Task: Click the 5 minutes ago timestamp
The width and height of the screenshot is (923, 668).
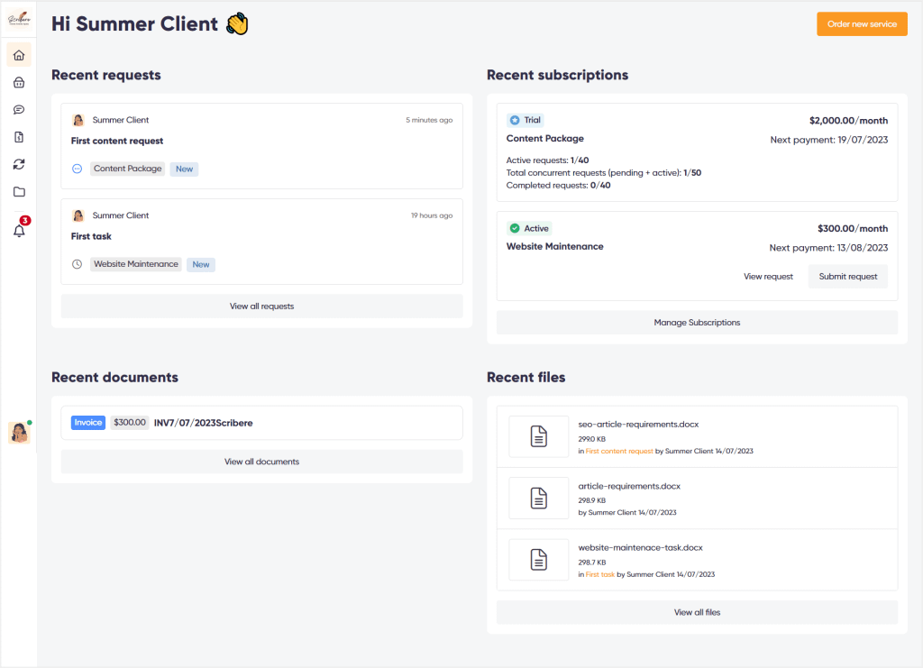Action: pyautogui.click(x=429, y=120)
